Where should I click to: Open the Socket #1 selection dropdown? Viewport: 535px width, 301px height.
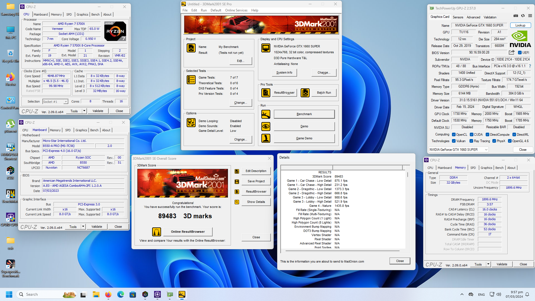coord(55,102)
